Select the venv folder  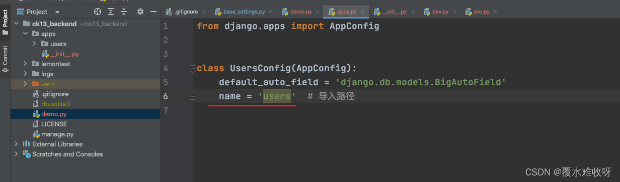tap(48, 84)
